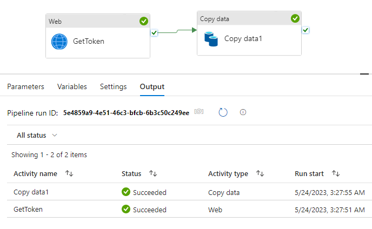Go to the Settings tab
Screen dimensions: 372x229
point(113,86)
